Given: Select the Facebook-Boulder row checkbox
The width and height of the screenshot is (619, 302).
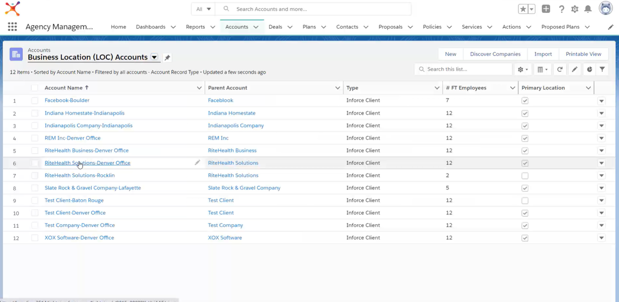Looking at the screenshot, I should [35, 101].
